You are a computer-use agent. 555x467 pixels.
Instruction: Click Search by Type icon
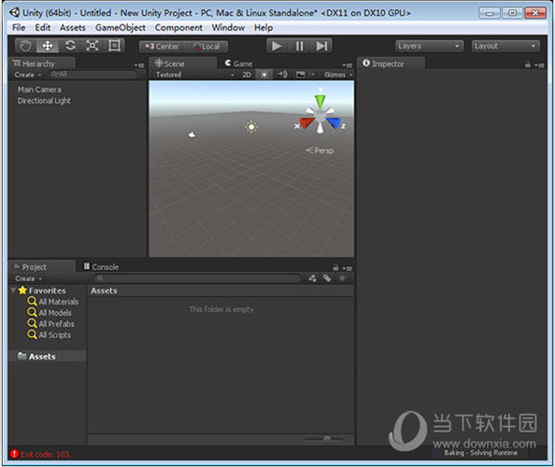[312, 278]
